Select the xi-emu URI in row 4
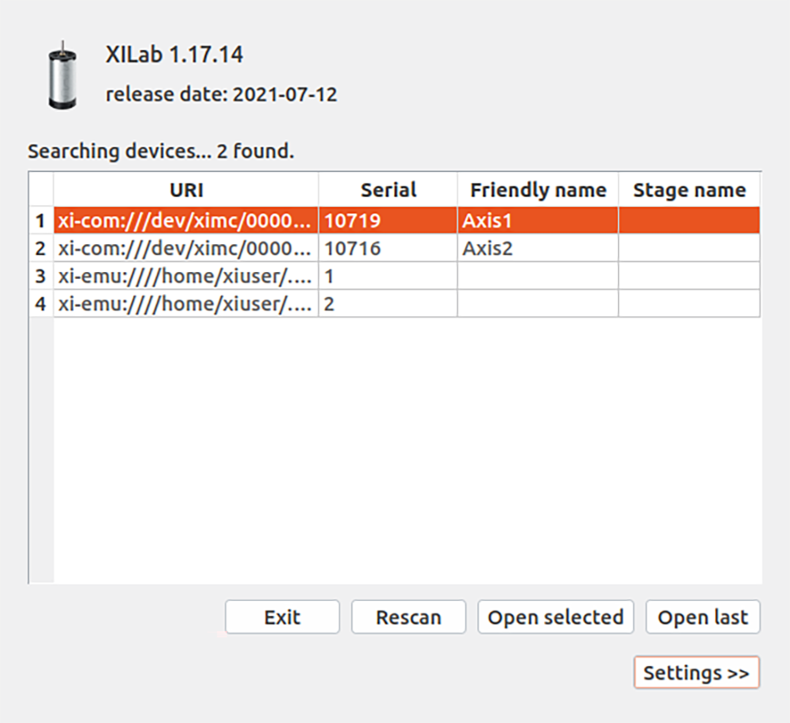 (185, 304)
